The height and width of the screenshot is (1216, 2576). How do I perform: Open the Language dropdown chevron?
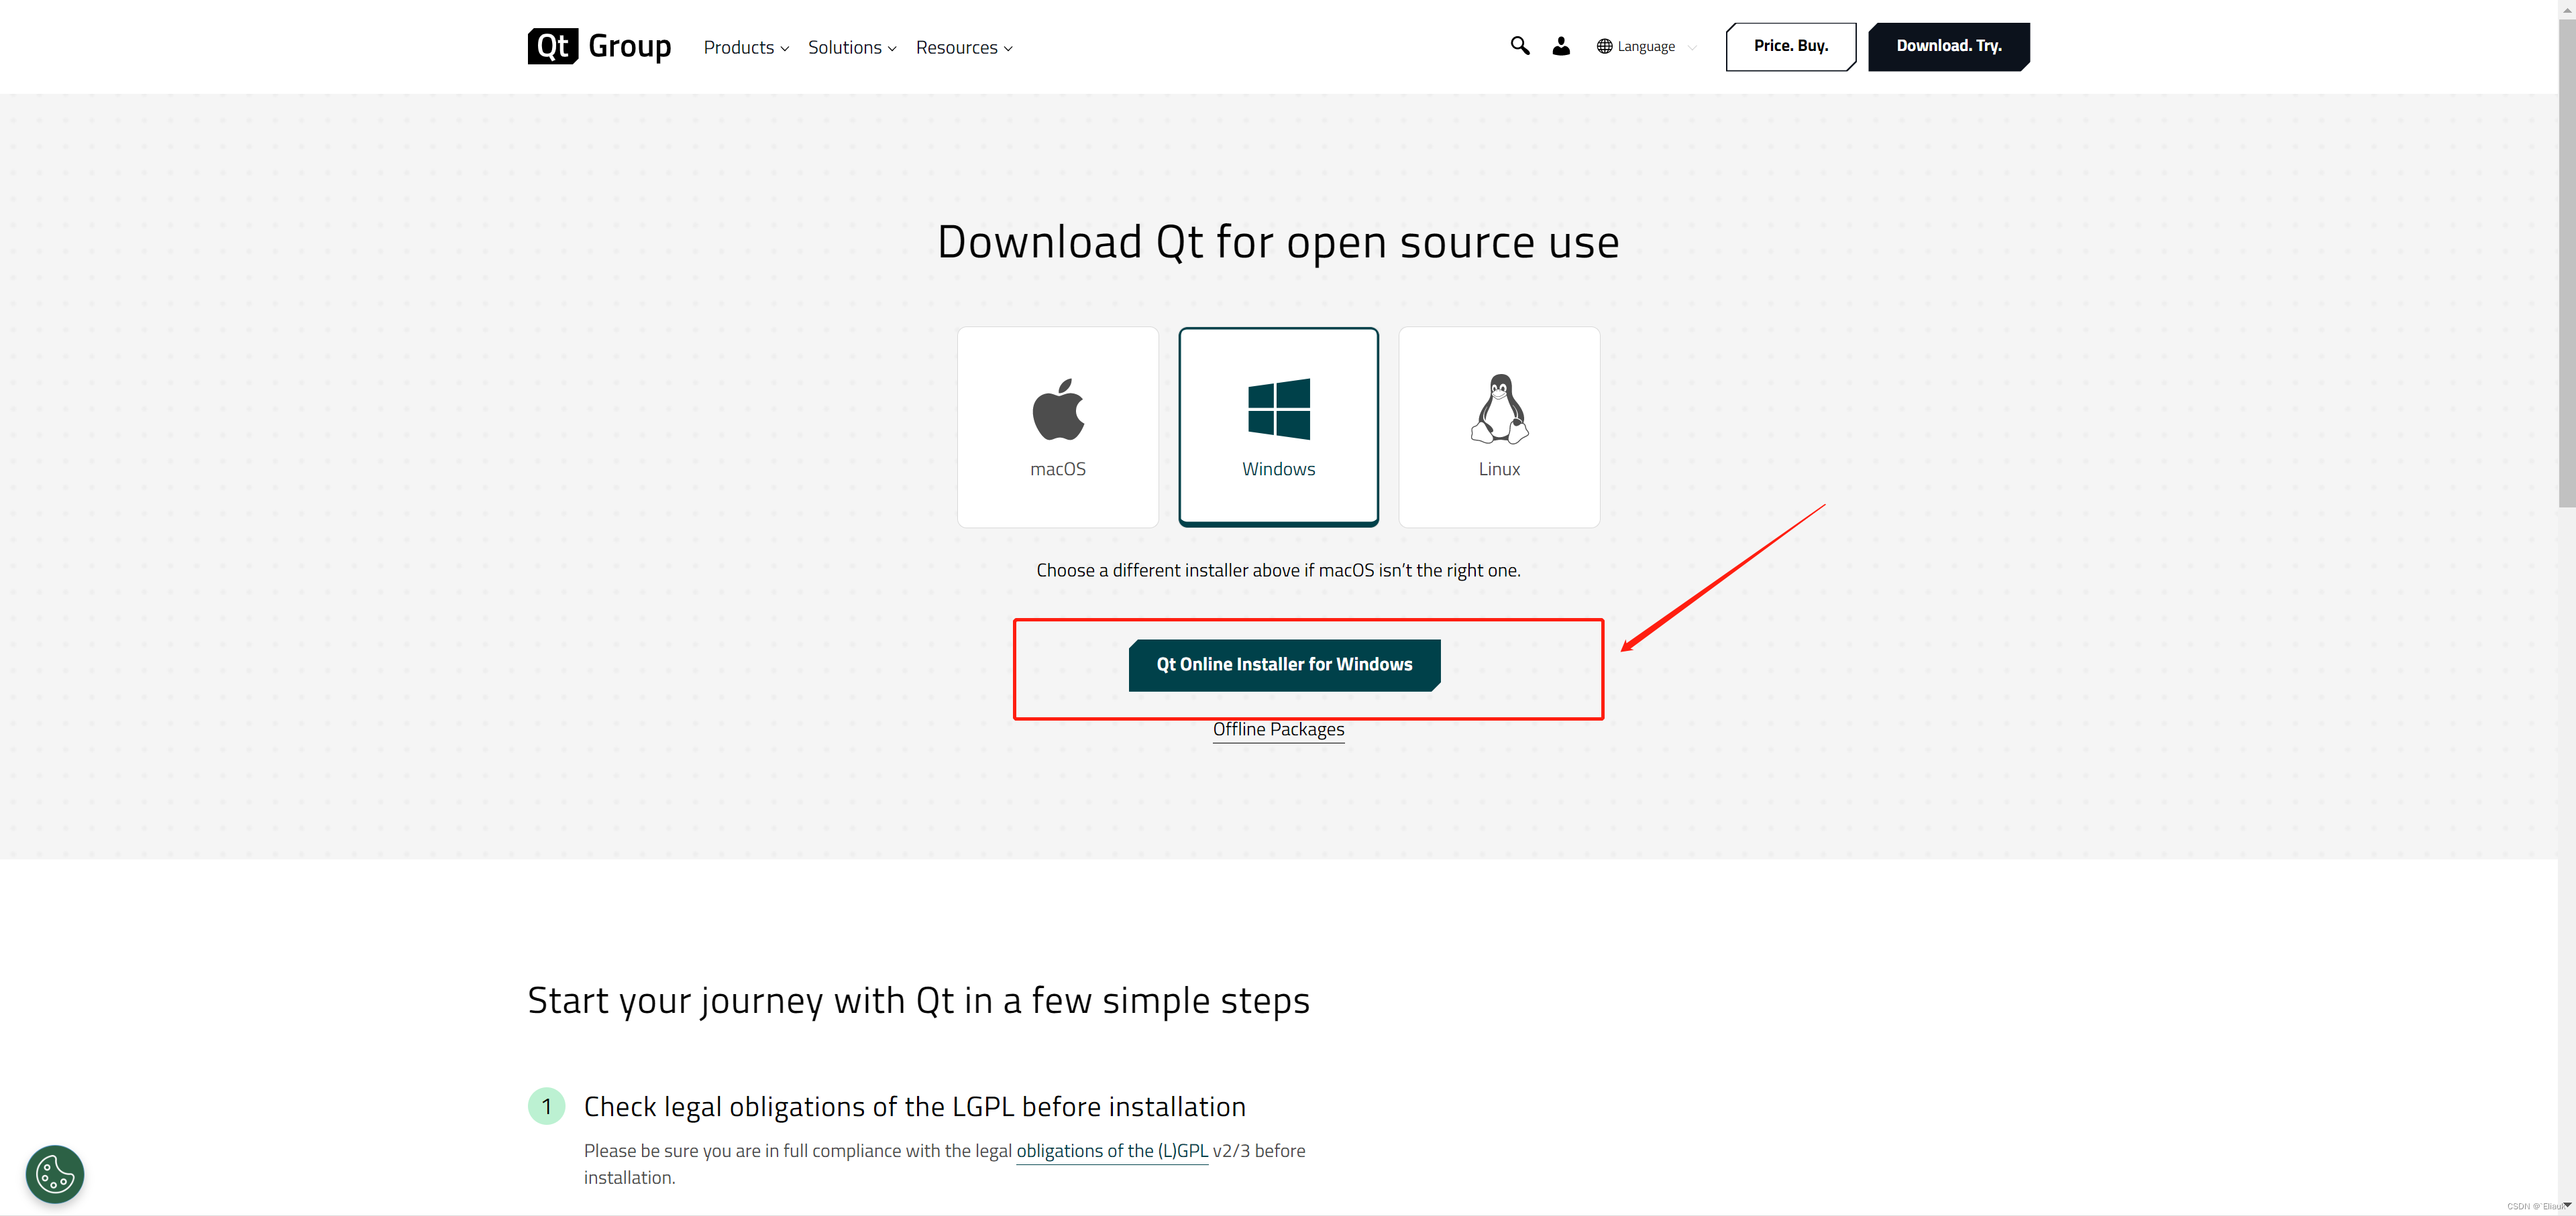point(1692,47)
